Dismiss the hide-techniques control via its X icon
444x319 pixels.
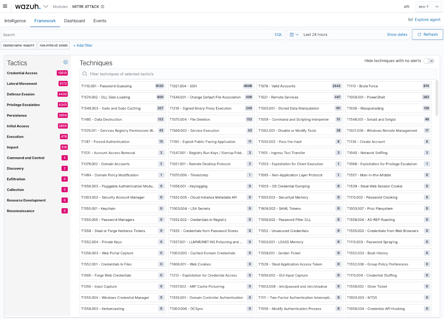[x=432, y=61]
